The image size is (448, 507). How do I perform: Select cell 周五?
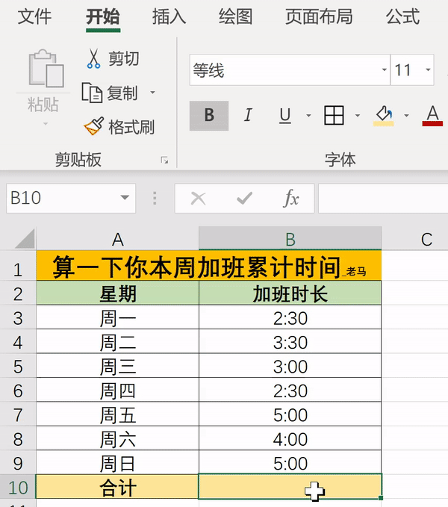coord(118,414)
